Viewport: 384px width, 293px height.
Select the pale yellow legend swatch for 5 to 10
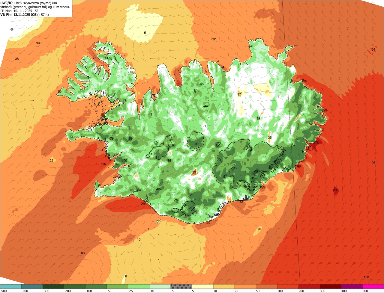(202, 286)
